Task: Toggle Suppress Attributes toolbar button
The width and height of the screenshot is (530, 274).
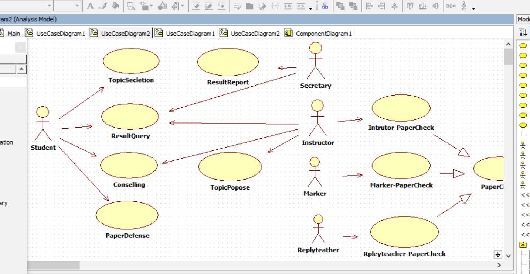Action: point(196,6)
